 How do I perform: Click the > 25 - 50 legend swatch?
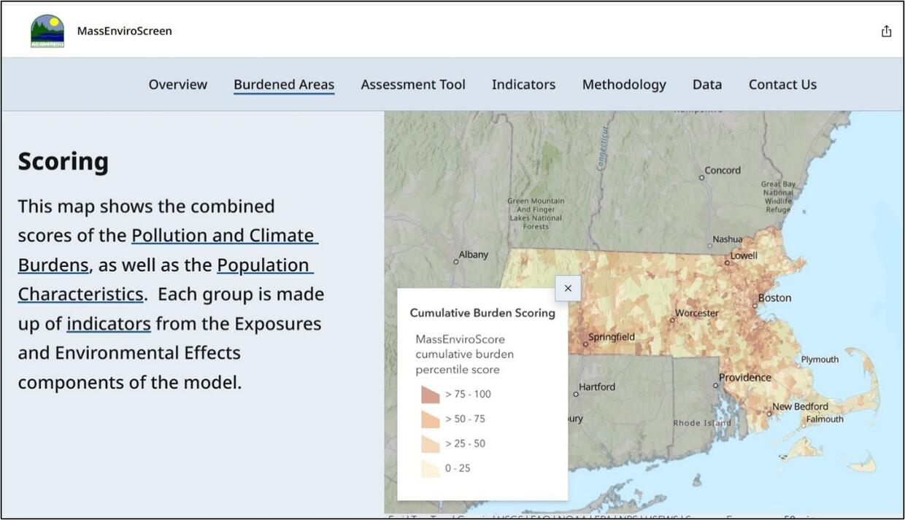(431, 444)
